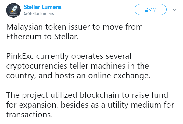Click the word 'PinkExc' in the tweet
183x124 pixels.
point(20,56)
